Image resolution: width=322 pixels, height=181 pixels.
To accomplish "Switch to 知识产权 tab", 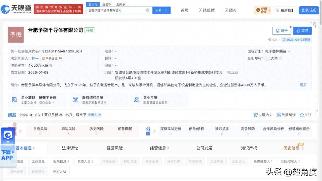I will tap(249, 148).
